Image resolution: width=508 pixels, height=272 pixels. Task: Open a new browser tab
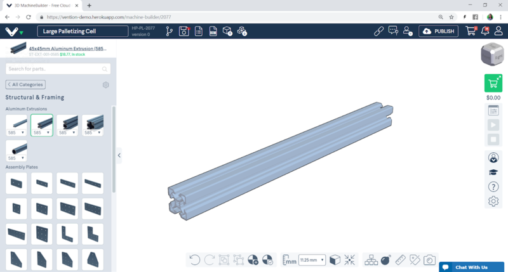[89, 6]
